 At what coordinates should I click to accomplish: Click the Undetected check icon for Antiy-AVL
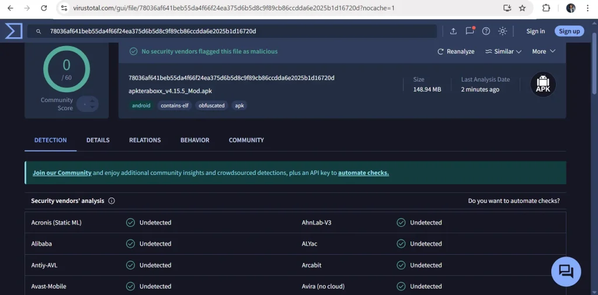[x=130, y=265]
